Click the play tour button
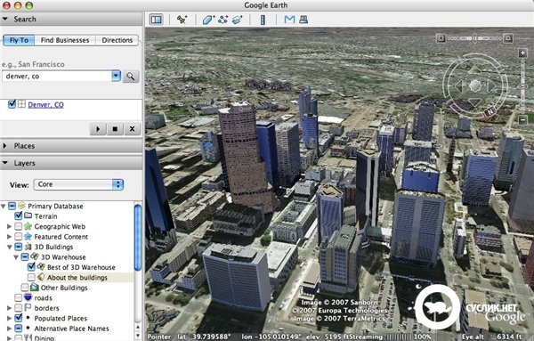The height and width of the screenshot is (341, 534). (98, 129)
